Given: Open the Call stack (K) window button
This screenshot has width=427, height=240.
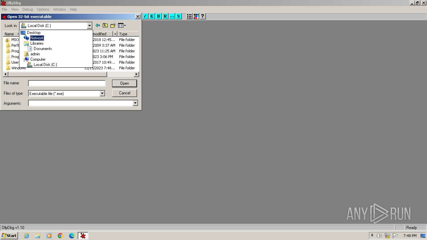Looking at the screenshot, I should [152, 16].
